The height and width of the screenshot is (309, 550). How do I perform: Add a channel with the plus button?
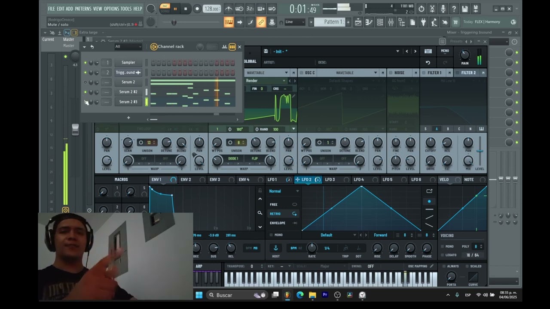coord(128,118)
